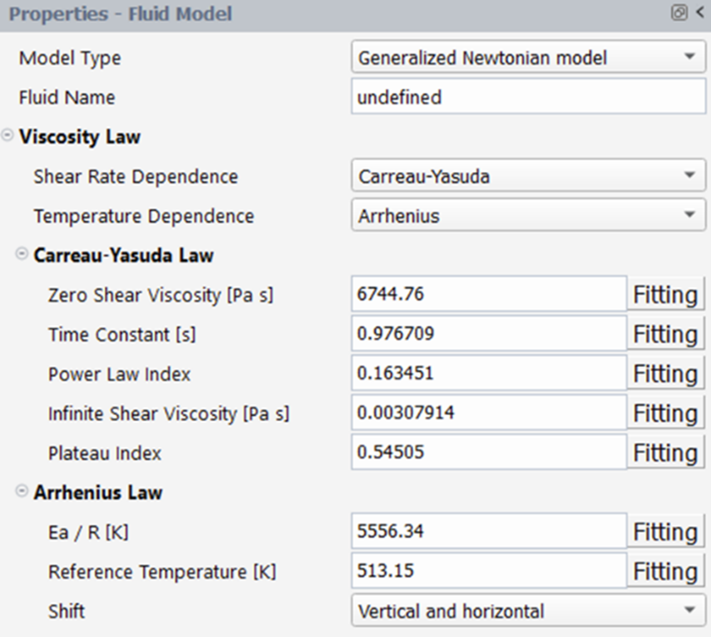Click the Fluid Name text field
Image resolution: width=711 pixels, height=637 pixels.
click(528, 98)
